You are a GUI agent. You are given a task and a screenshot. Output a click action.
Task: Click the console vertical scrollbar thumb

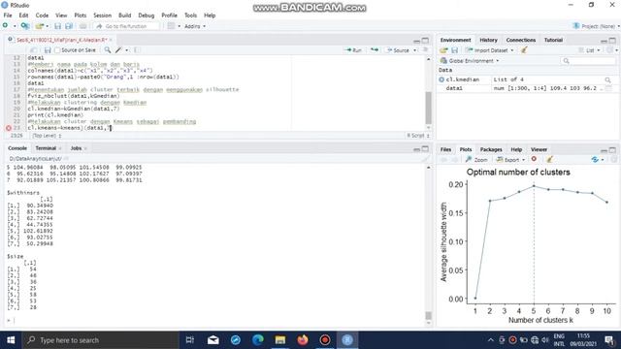(x=428, y=315)
